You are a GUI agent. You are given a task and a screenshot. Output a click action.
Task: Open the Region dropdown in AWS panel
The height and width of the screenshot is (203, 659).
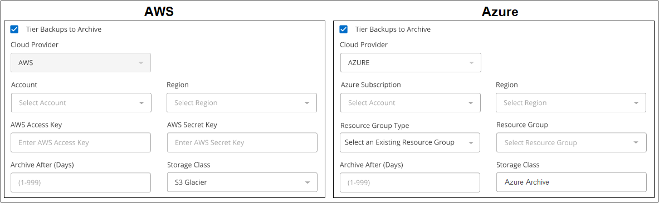point(242,103)
